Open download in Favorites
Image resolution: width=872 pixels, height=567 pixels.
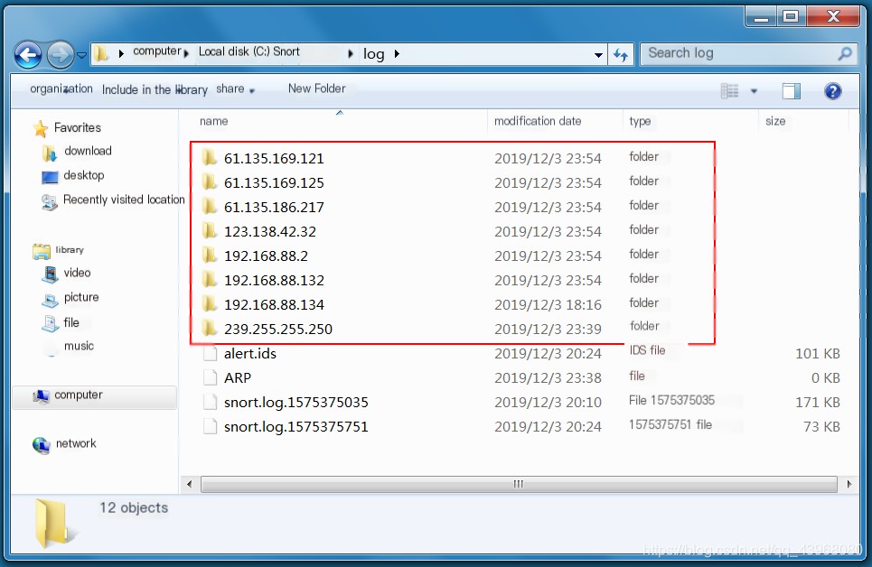(88, 151)
